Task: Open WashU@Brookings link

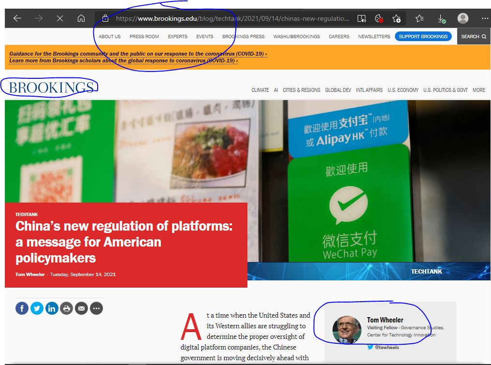Action: coord(297,37)
